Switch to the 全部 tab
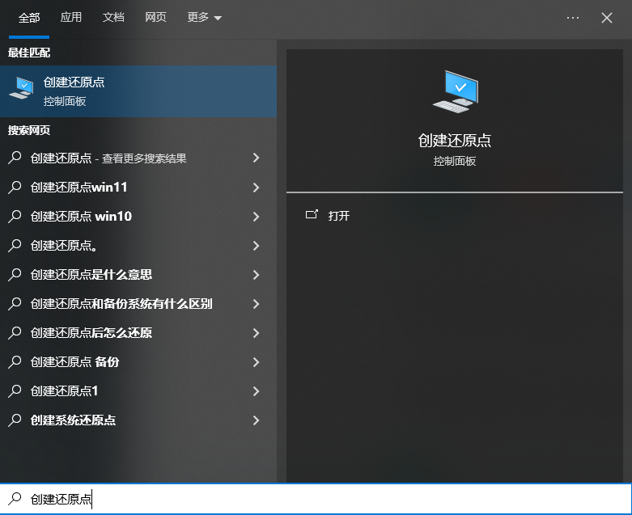 click(29, 18)
